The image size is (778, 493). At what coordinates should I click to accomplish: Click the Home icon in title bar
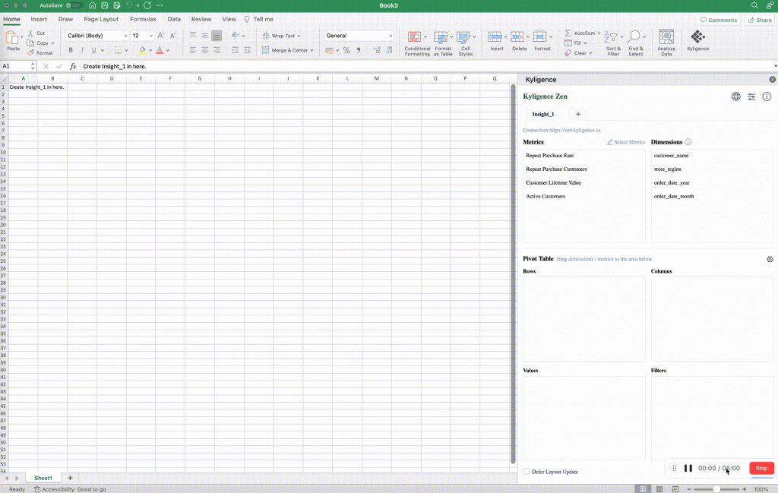92,5
